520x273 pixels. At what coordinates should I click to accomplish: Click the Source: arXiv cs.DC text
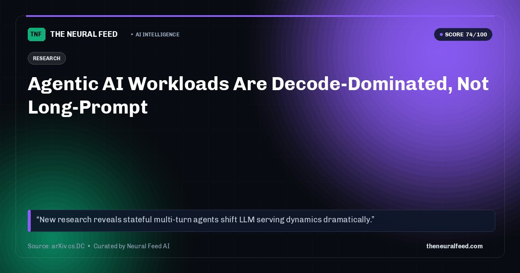click(56, 246)
